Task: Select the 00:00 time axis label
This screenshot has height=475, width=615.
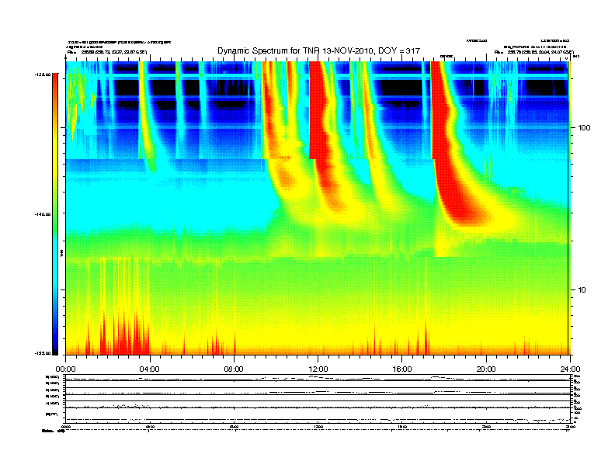Action: pyautogui.click(x=65, y=369)
